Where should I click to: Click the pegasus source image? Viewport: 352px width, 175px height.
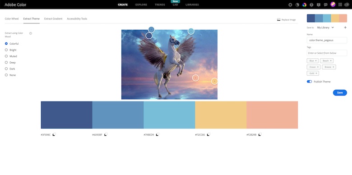coord(169,64)
